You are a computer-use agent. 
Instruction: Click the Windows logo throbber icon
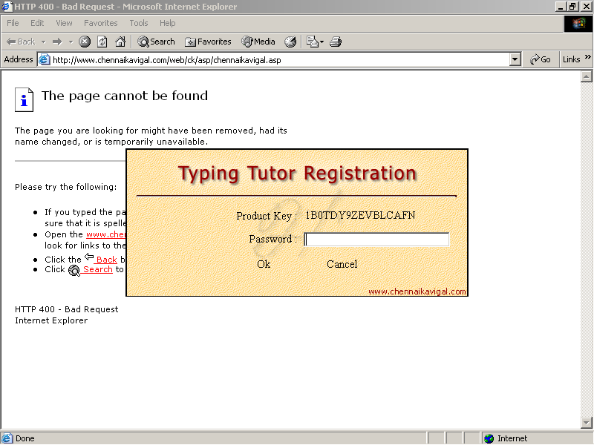578,24
